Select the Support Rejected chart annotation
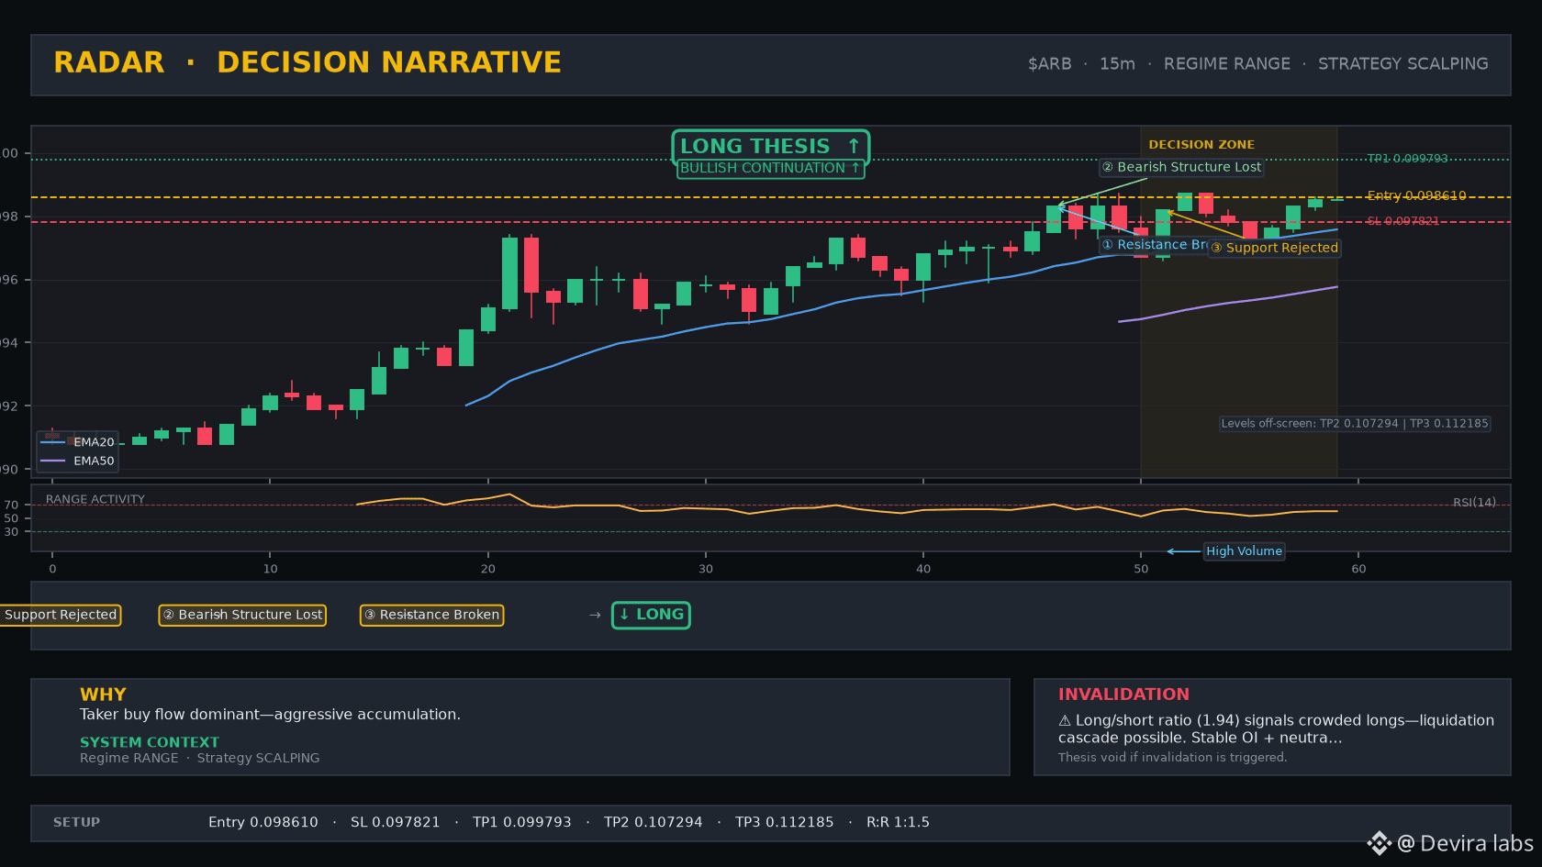 (1274, 248)
